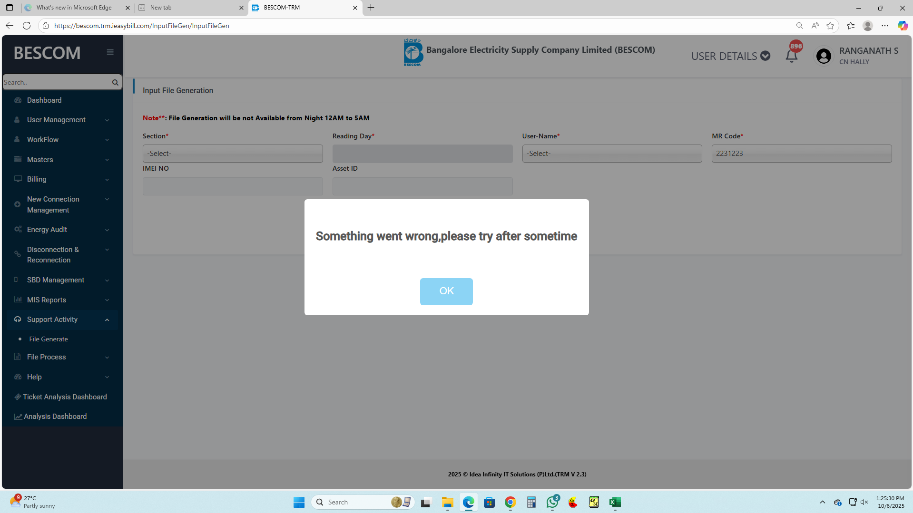913x513 pixels.
Task: Open the Windows Start menu
Action: (x=299, y=502)
